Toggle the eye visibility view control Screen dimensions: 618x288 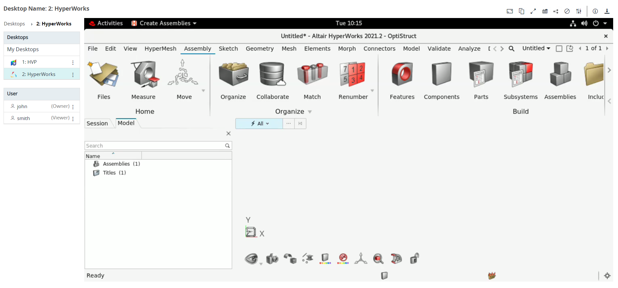coord(251,258)
